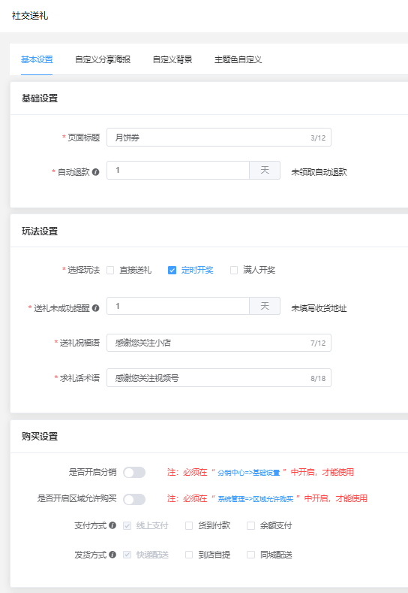Check the 满人开奖 option
Image resolution: width=408 pixels, height=593 pixels.
234,270
